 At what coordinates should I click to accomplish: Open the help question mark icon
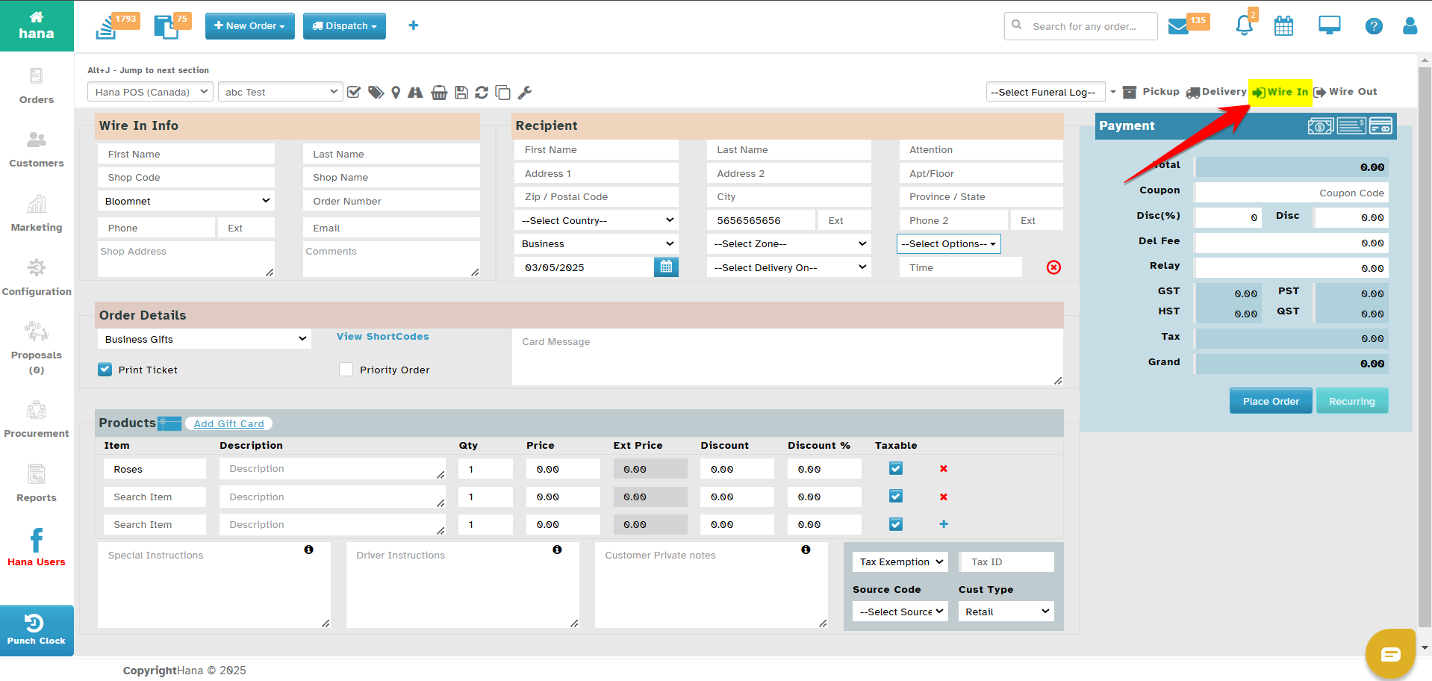1374,26
